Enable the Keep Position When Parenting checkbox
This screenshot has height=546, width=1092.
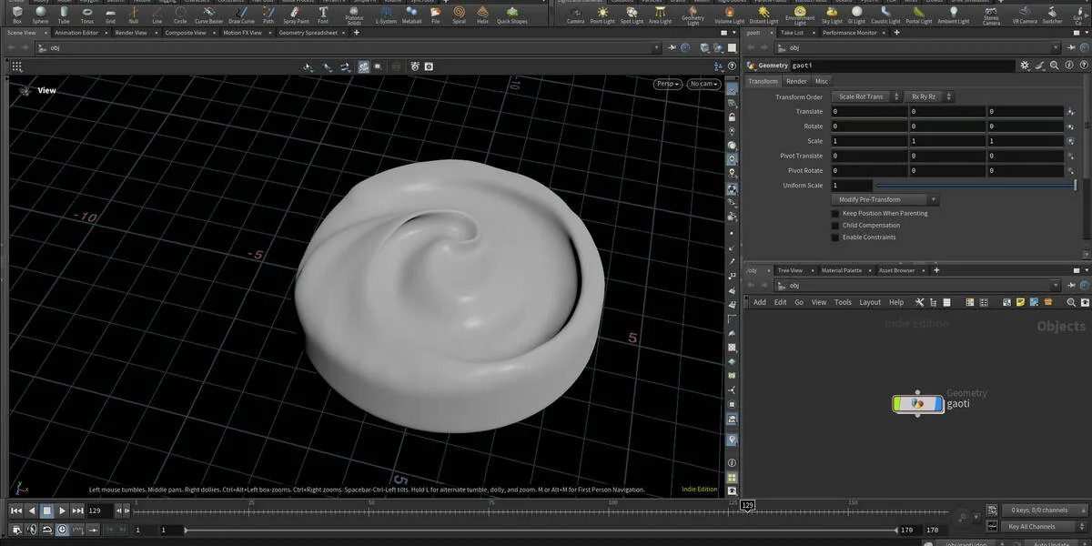tap(835, 213)
